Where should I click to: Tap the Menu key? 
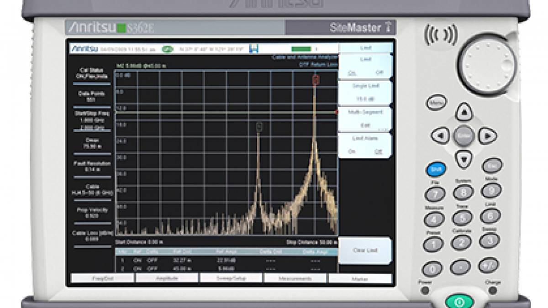(x=437, y=103)
